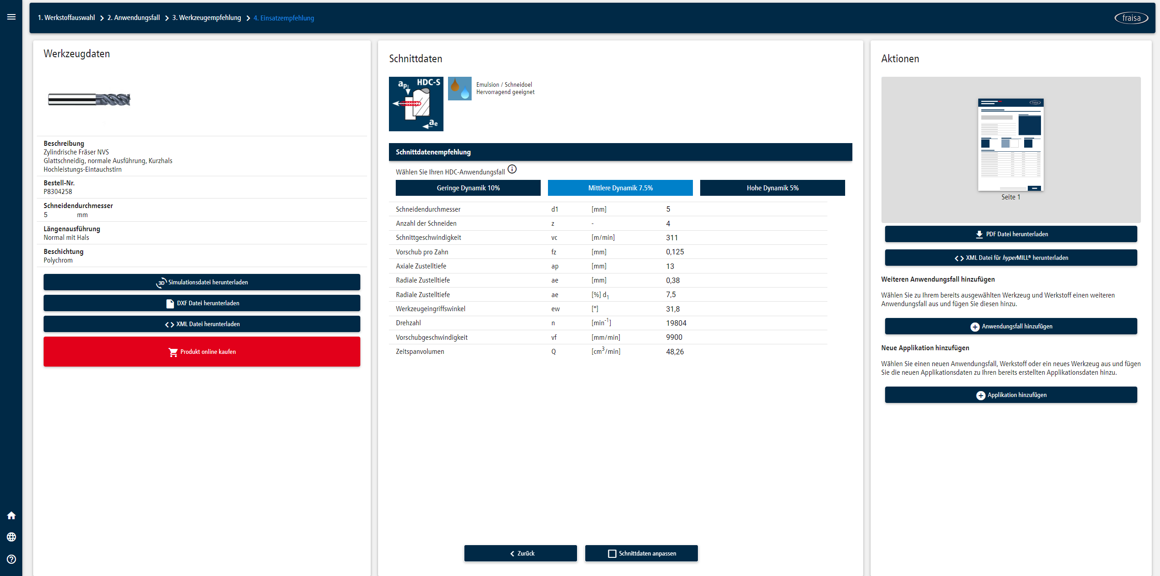Image resolution: width=1160 pixels, height=576 pixels.
Task: Go to step 1. Werkstoffauswahl
Action: (66, 18)
